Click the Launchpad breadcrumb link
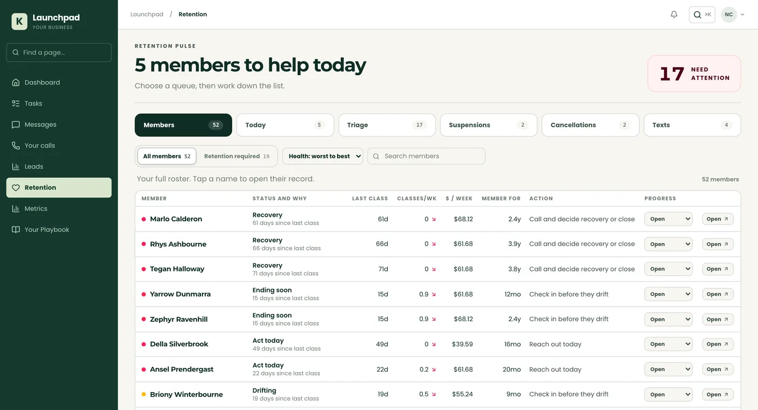758x410 pixels. click(x=147, y=15)
